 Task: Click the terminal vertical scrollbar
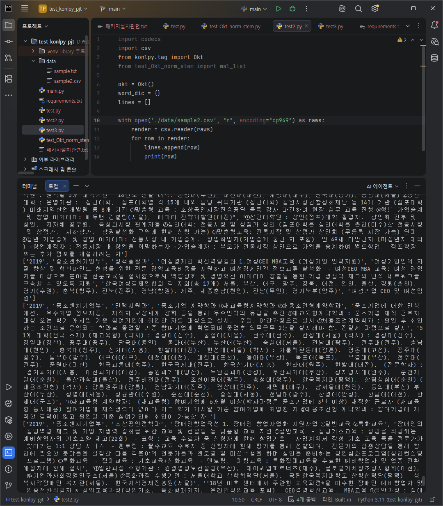point(423,481)
